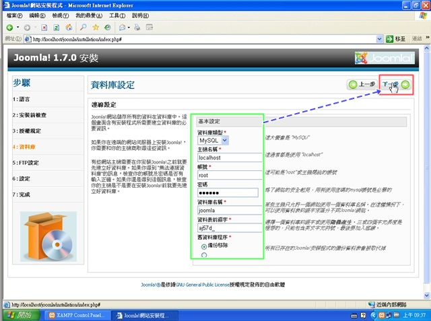Open the History icon in toolbar
Screen dimensions: 431x321
[108, 27]
